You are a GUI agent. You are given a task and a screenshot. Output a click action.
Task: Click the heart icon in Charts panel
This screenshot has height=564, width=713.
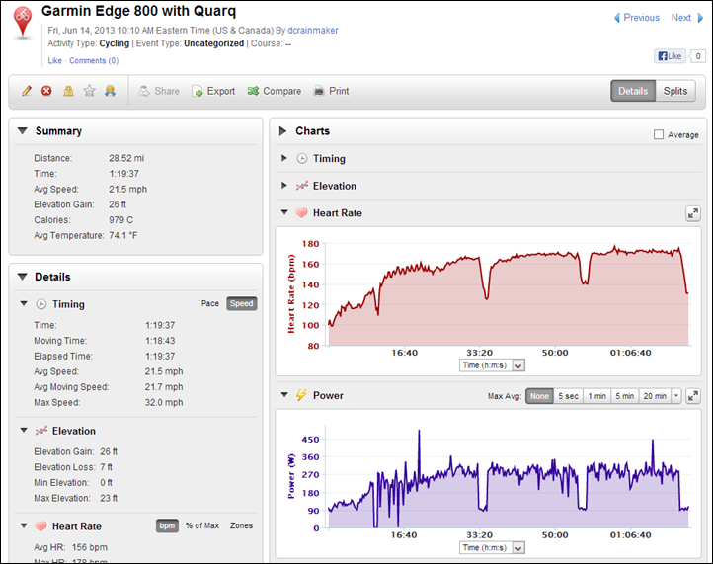(301, 213)
